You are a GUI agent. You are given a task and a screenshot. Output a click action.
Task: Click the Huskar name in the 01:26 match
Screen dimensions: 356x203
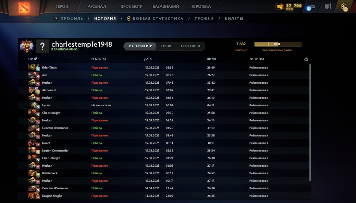coord(47,166)
